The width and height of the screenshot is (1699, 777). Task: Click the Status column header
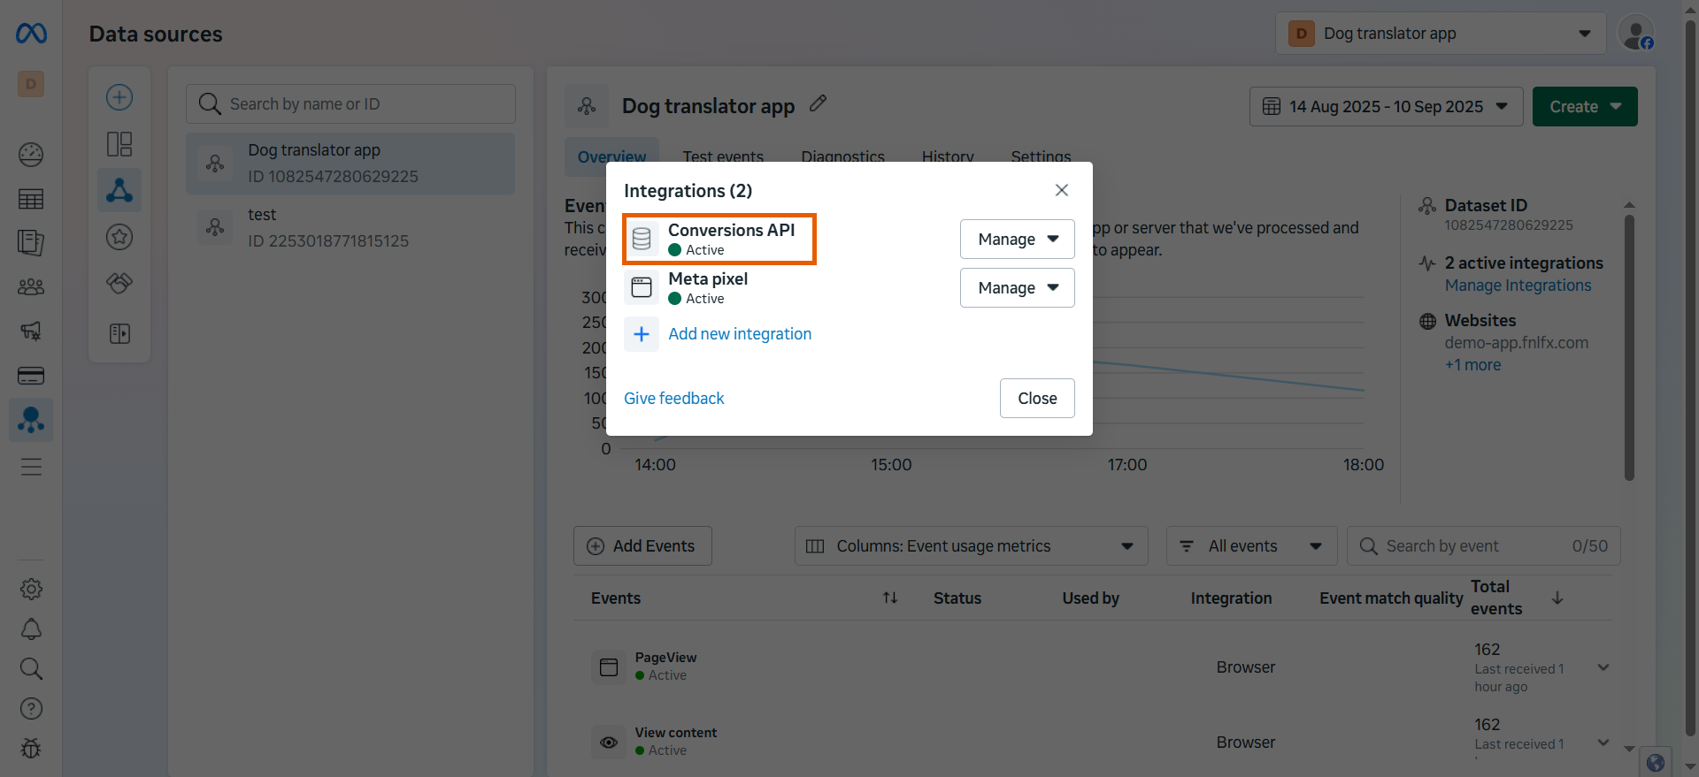pyautogui.click(x=957, y=598)
